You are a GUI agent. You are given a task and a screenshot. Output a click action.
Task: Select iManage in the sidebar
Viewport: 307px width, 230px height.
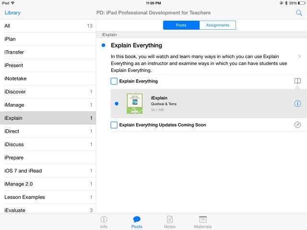click(x=48, y=105)
